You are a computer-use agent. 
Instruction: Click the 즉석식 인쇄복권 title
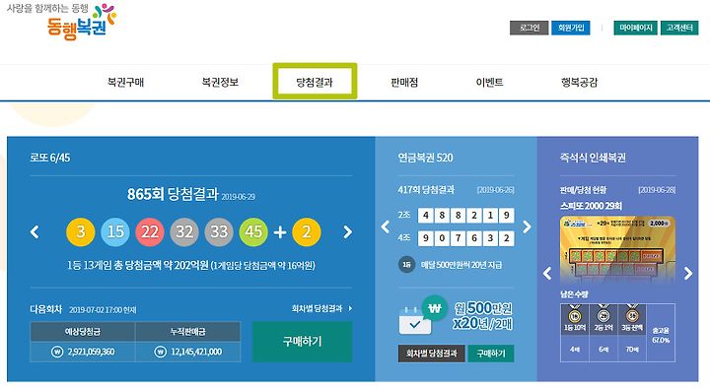(593, 158)
